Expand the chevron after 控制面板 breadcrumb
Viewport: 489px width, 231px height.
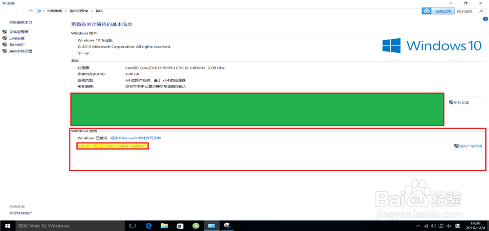[x=66, y=11]
